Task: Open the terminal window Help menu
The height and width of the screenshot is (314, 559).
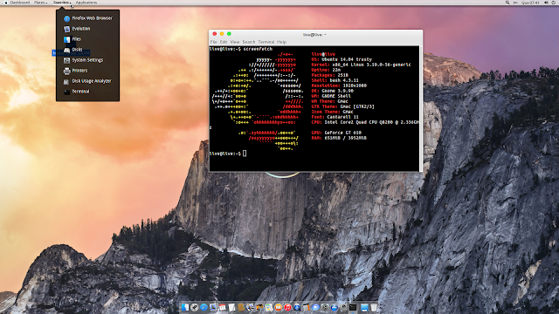Action: tap(281, 42)
